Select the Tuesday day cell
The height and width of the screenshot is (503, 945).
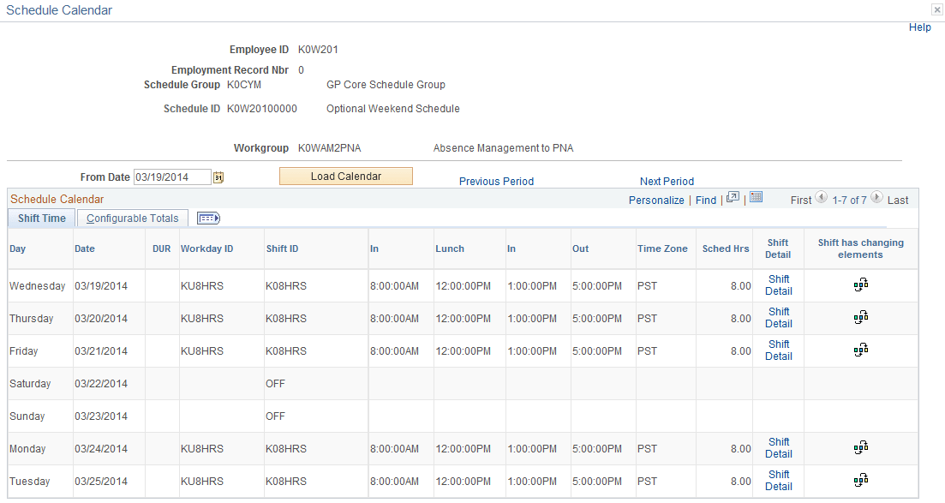[x=29, y=482]
